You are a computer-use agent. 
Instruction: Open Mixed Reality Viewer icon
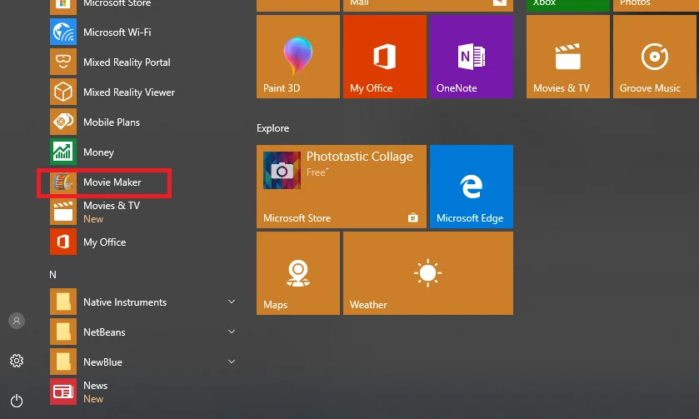pos(62,92)
